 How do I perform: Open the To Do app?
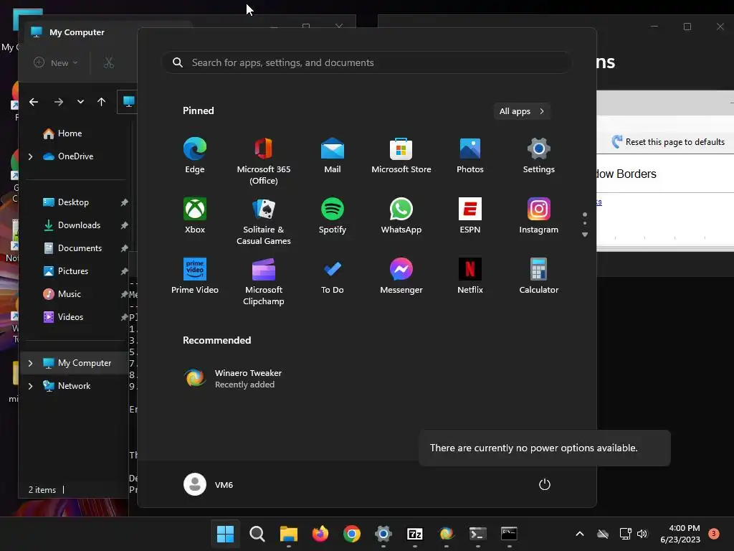pyautogui.click(x=333, y=276)
